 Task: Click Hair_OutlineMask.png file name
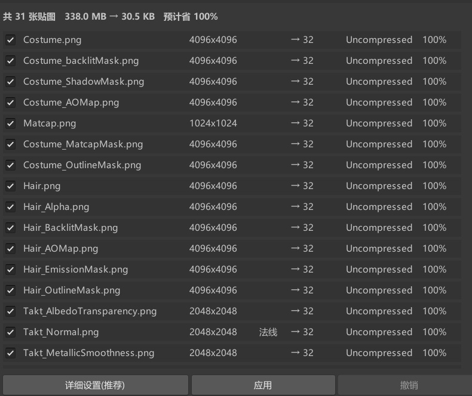tap(72, 290)
